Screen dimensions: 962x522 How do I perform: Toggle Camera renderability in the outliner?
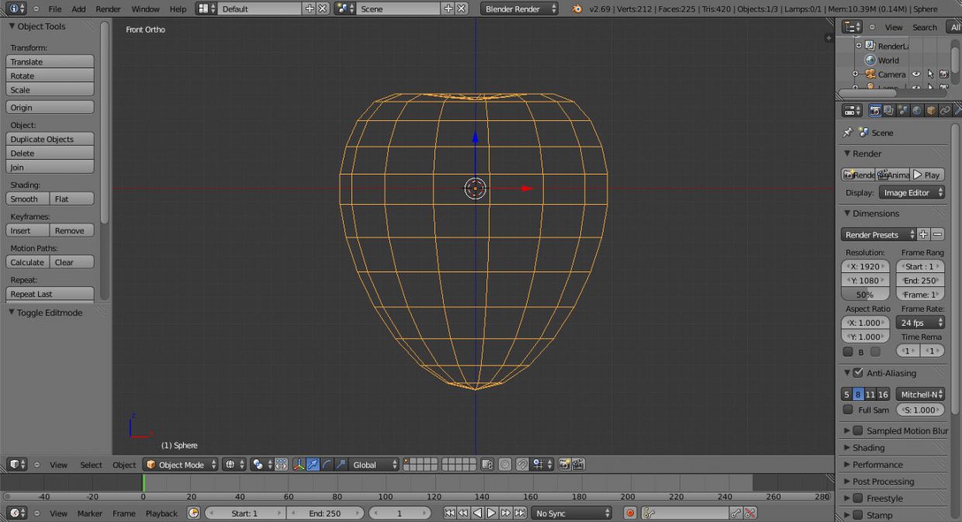pos(944,74)
